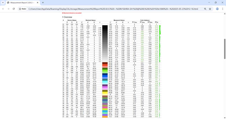Viewport: 226px width, 119px height.
Task: Open the browser three-dot menu
Action: pyautogui.click(x=223, y=9)
